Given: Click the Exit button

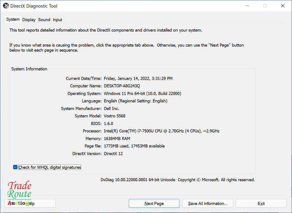Looking at the screenshot, I should [x=261, y=203].
